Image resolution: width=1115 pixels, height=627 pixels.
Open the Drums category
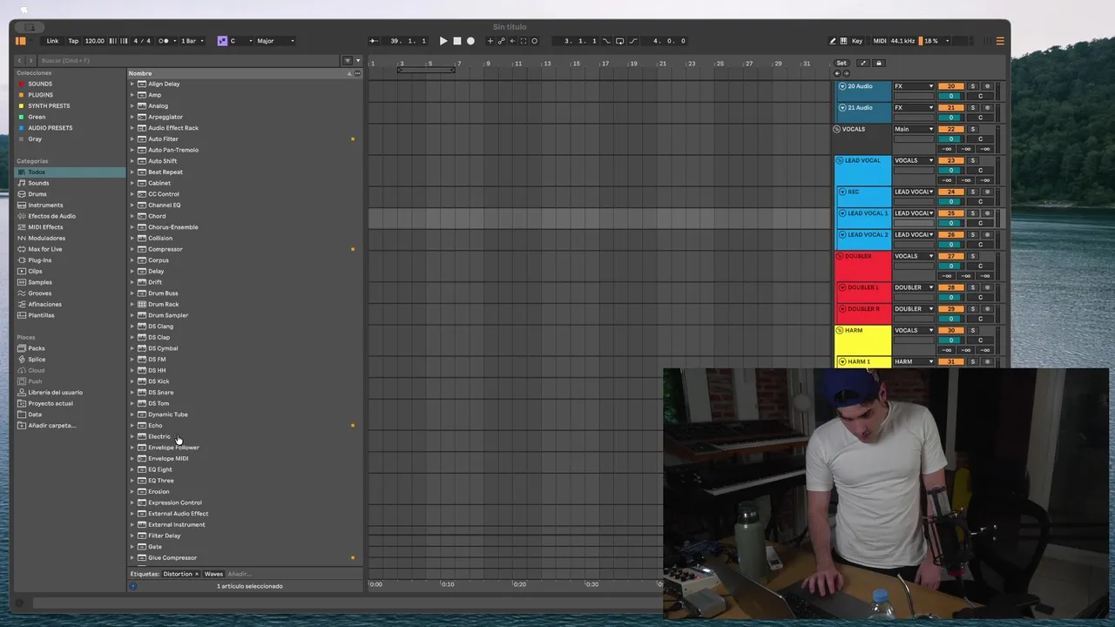[37, 194]
